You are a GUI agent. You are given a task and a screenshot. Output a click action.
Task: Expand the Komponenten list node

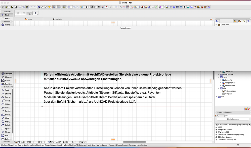220,83
